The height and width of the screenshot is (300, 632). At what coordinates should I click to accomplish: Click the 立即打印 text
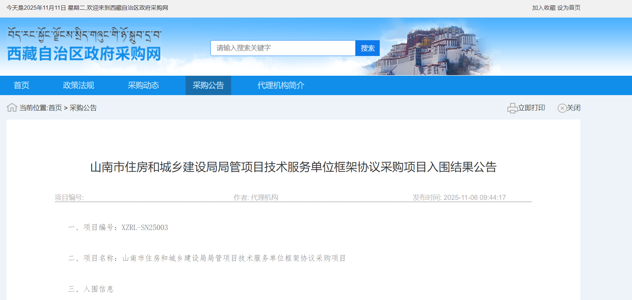click(x=532, y=108)
